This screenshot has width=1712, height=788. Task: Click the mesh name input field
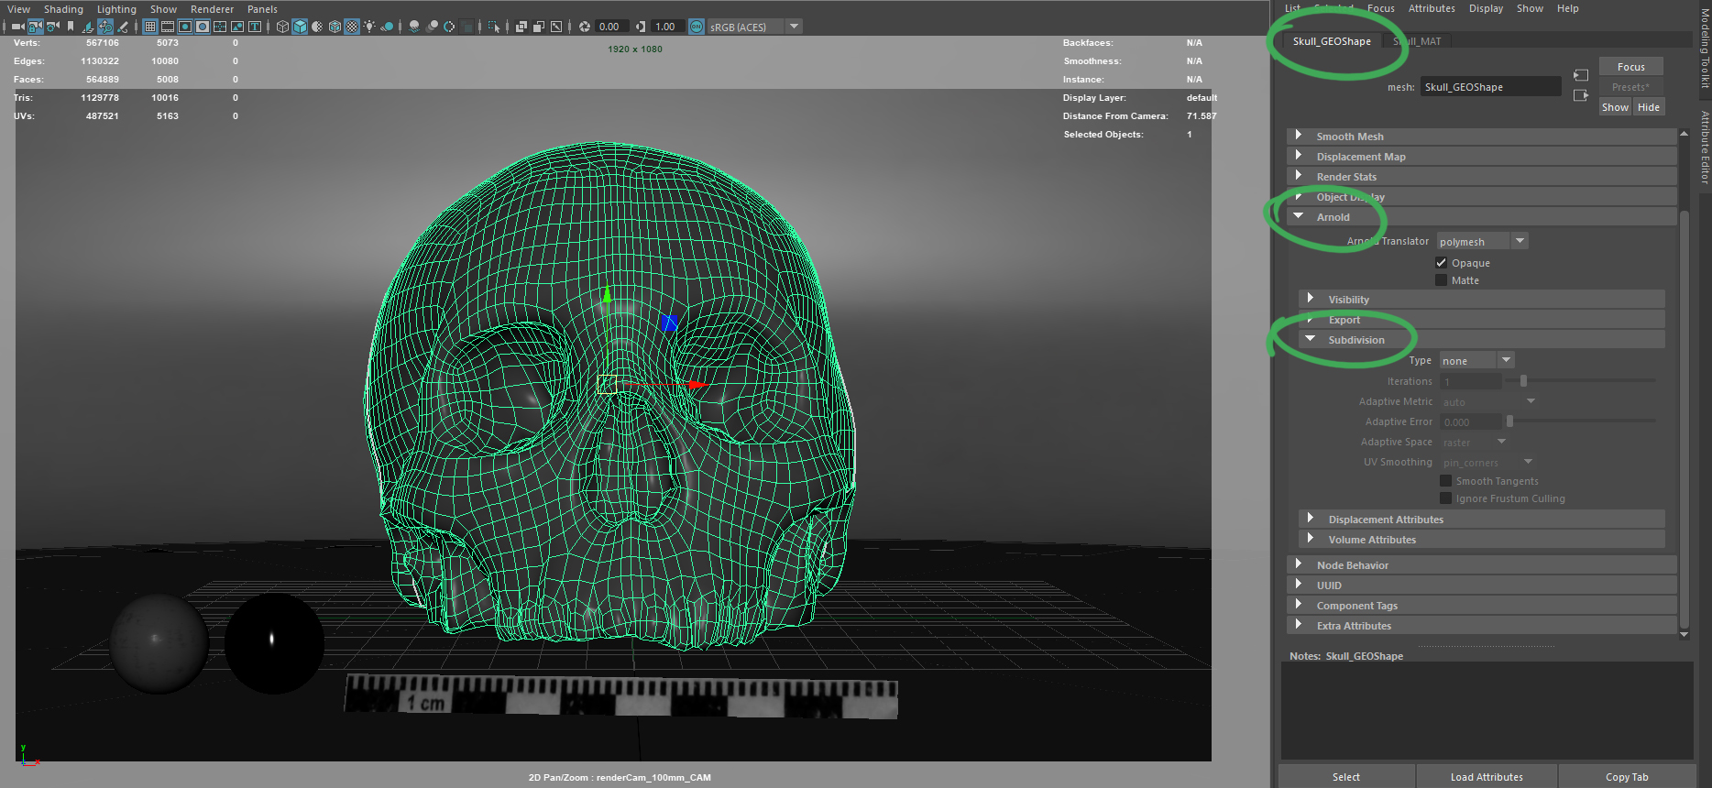(x=1489, y=87)
